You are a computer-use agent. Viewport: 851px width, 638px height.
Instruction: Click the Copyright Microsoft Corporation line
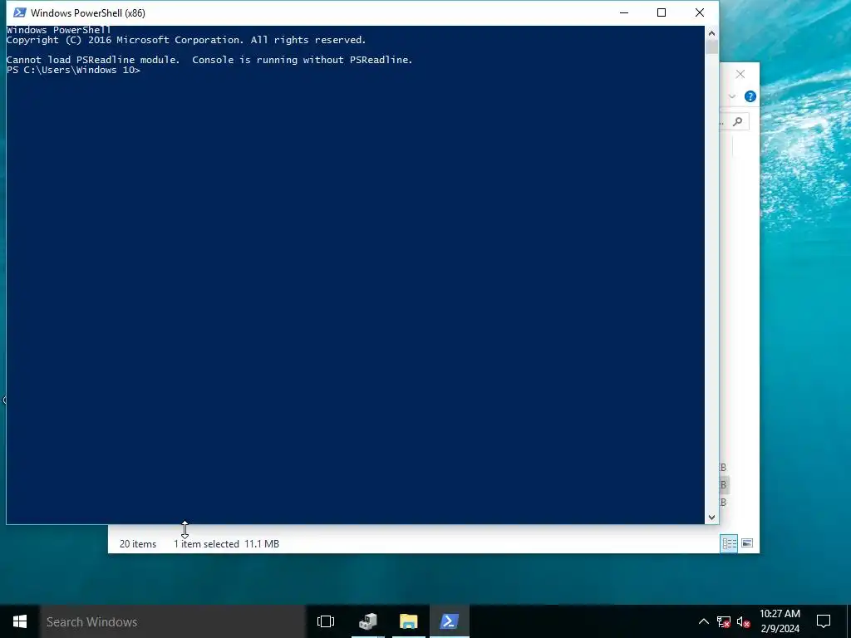tap(186, 40)
